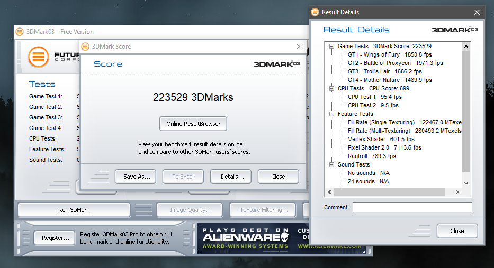
Task: Select Fill Rate (Multi-Texturing) row
Action: click(405, 131)
